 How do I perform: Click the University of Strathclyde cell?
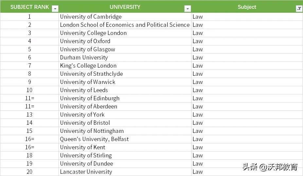[x=91, y=74]
